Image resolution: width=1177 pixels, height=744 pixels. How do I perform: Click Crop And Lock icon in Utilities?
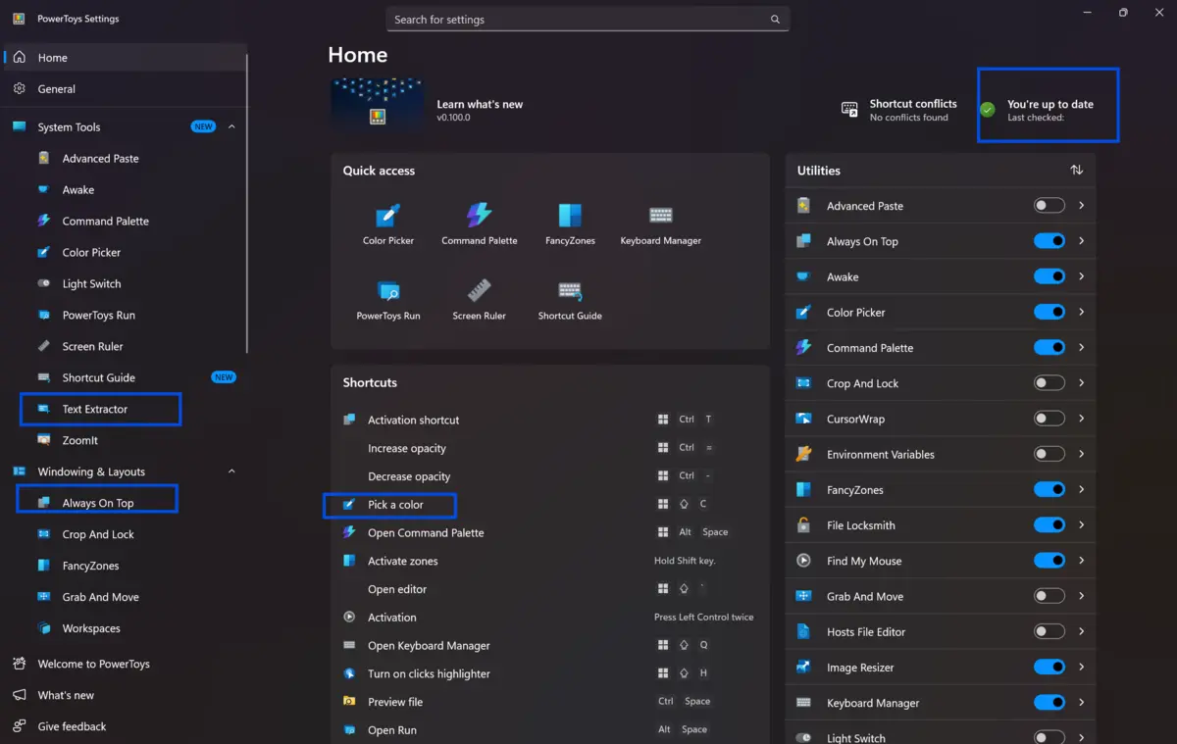(803, 383)
